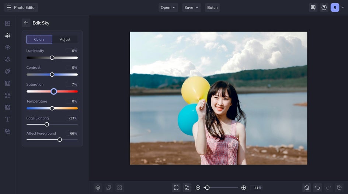Viewport: 348px width, 194px height.
Task: Click the Luminosity percentage input field
Action: [72, 51]
